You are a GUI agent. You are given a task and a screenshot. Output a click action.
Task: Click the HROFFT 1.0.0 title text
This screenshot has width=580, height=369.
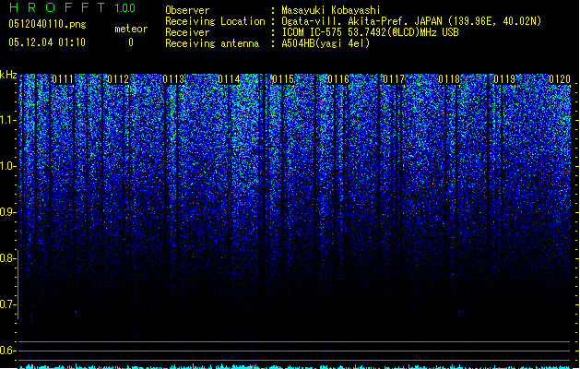72,7
